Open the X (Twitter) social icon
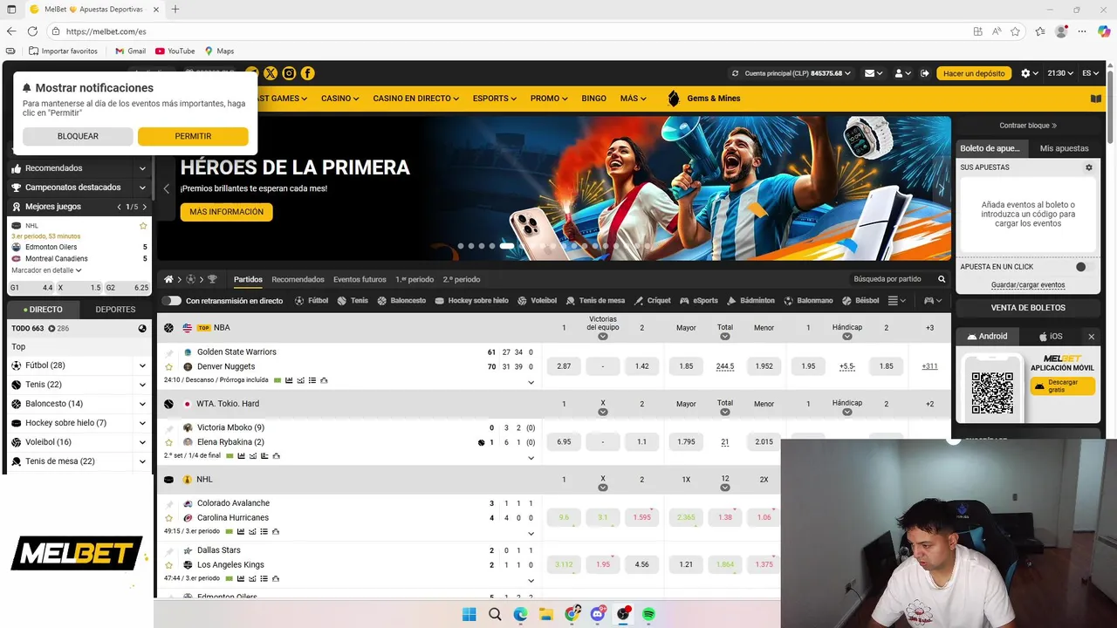 (271, 73)
